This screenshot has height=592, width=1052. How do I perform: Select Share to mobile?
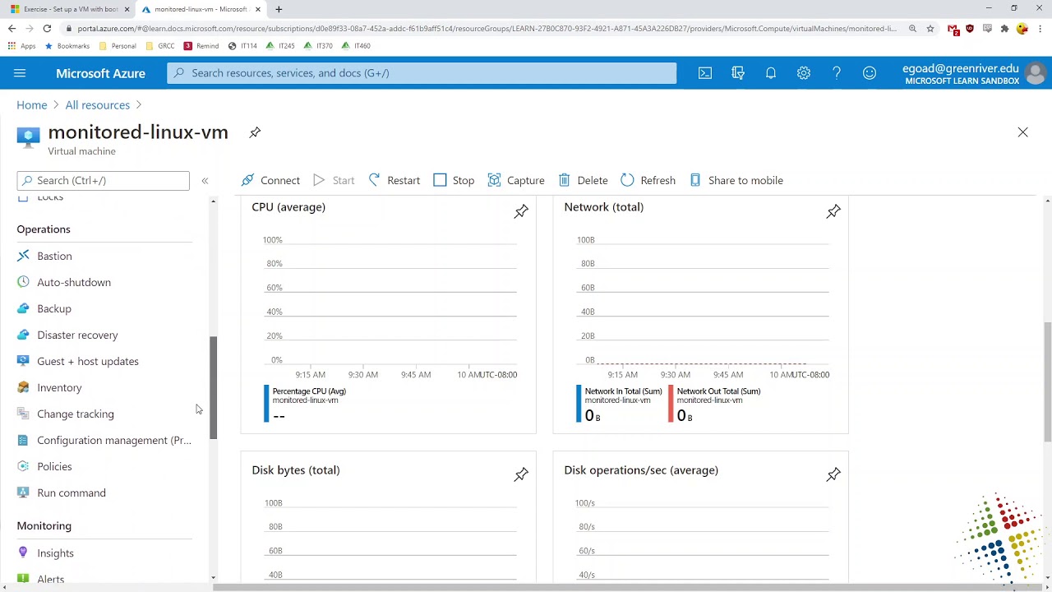point(736,180)
